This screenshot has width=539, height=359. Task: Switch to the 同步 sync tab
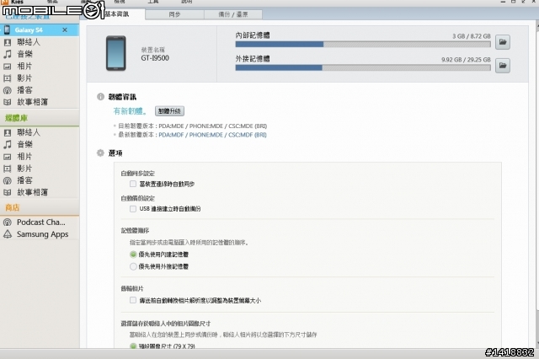click(174, 14)
